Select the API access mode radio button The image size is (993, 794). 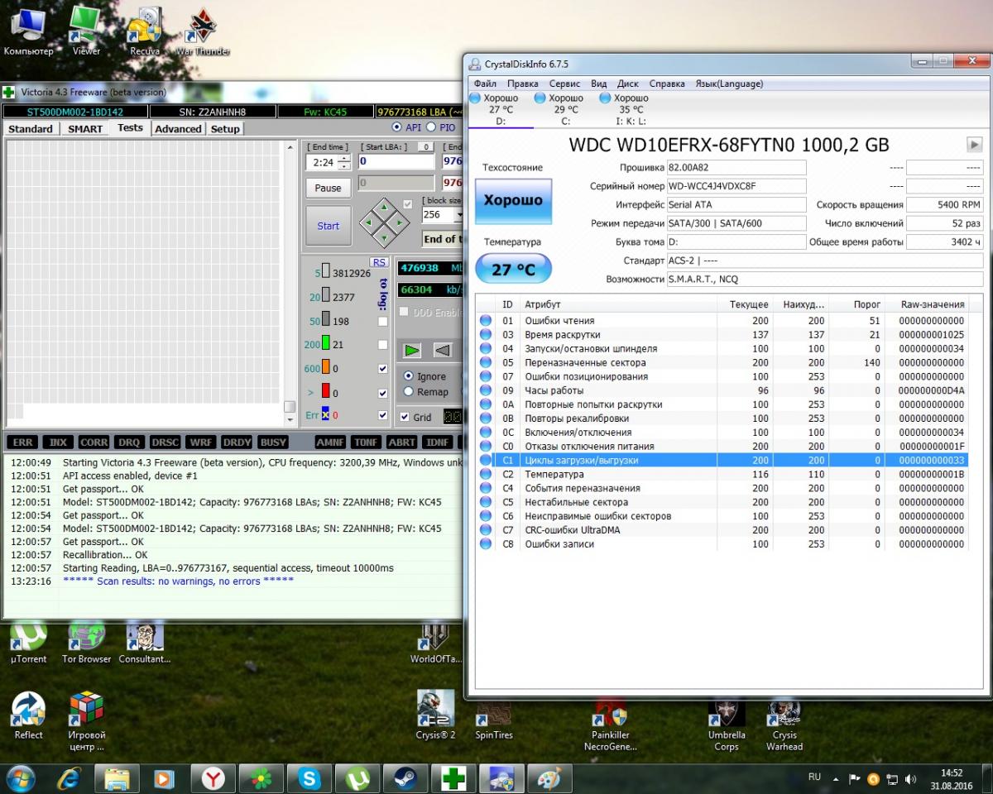point(396,127)
